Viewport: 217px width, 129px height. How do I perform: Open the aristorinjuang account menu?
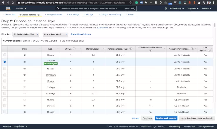pos(177,9)
